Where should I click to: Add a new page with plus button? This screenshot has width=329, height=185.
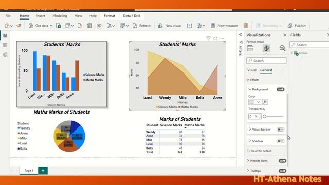(x=43, y=171)
